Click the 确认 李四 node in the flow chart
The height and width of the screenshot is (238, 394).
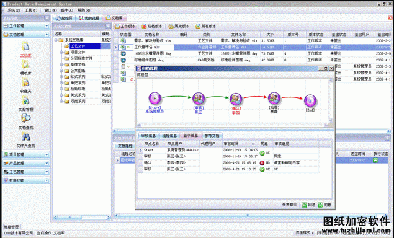coord(236,99)
